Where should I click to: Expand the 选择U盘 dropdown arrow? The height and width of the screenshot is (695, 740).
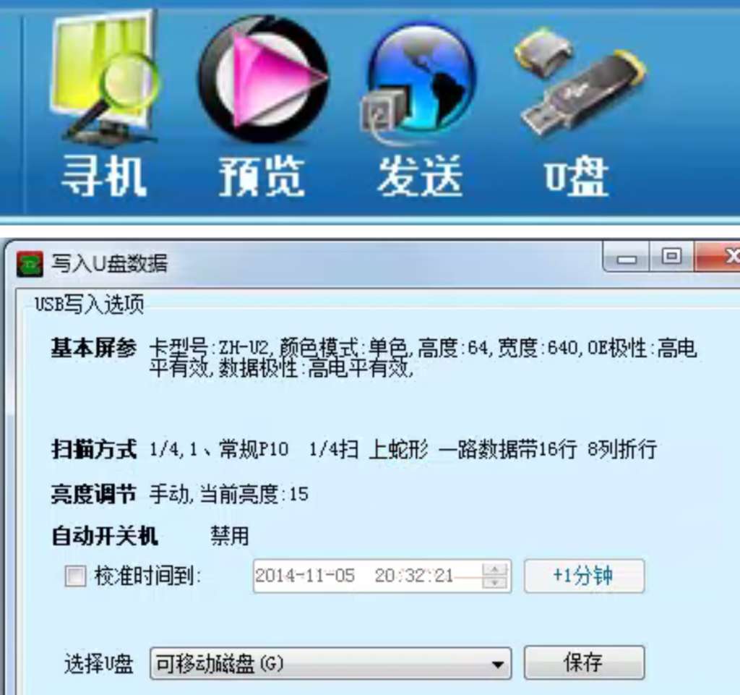click(497, 664)
